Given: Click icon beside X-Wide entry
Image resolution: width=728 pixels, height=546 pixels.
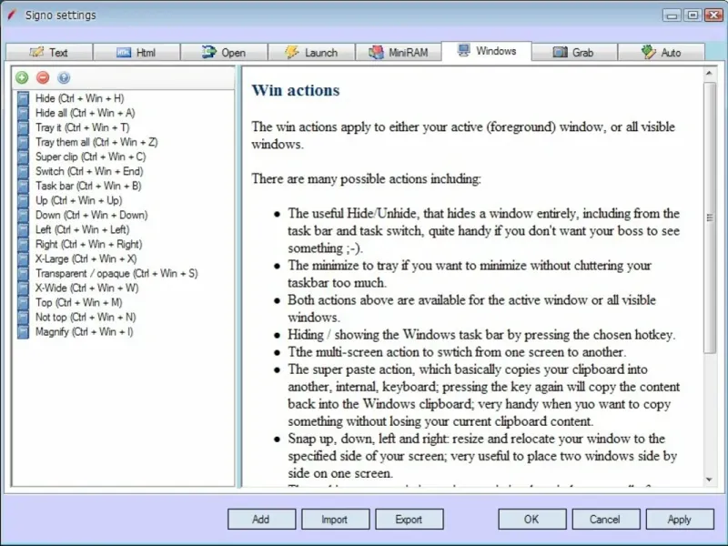Looking at the screenshot, I should pyautogui.click(x=24, y=288).
